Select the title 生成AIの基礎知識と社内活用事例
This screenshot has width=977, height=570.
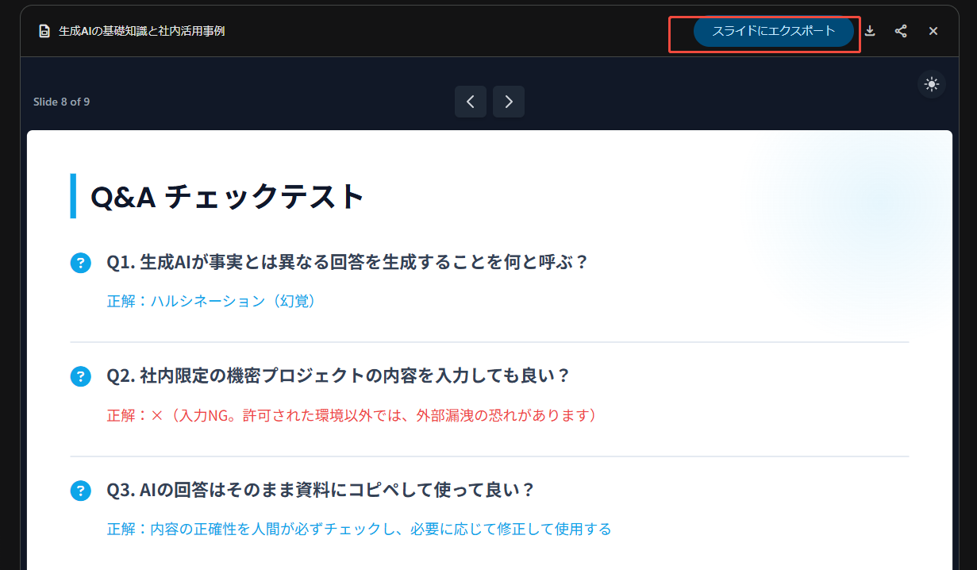tap(141, 31)
